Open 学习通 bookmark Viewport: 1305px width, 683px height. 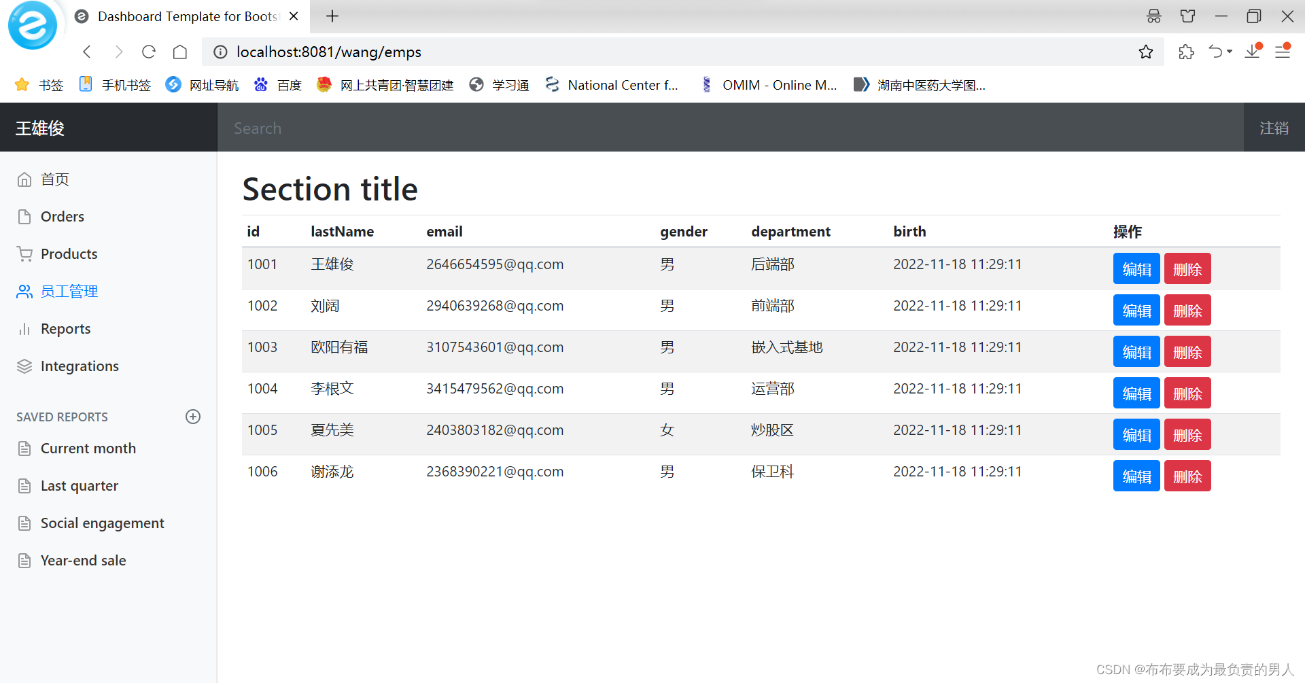[499, 85]
